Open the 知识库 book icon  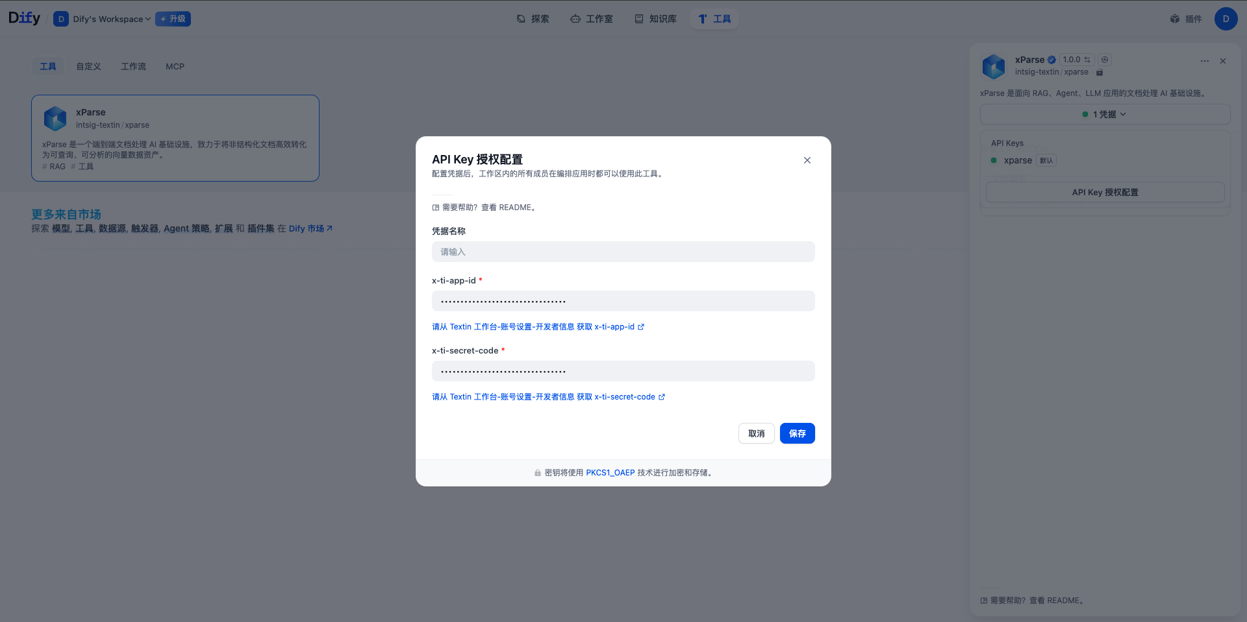click(638, 19)
